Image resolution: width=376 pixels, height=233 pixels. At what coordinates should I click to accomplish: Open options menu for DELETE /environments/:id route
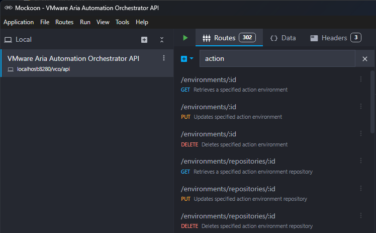pos(360,133)
